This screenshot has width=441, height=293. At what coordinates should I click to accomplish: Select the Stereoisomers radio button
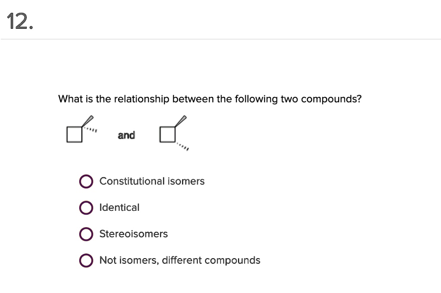[86, 234]
